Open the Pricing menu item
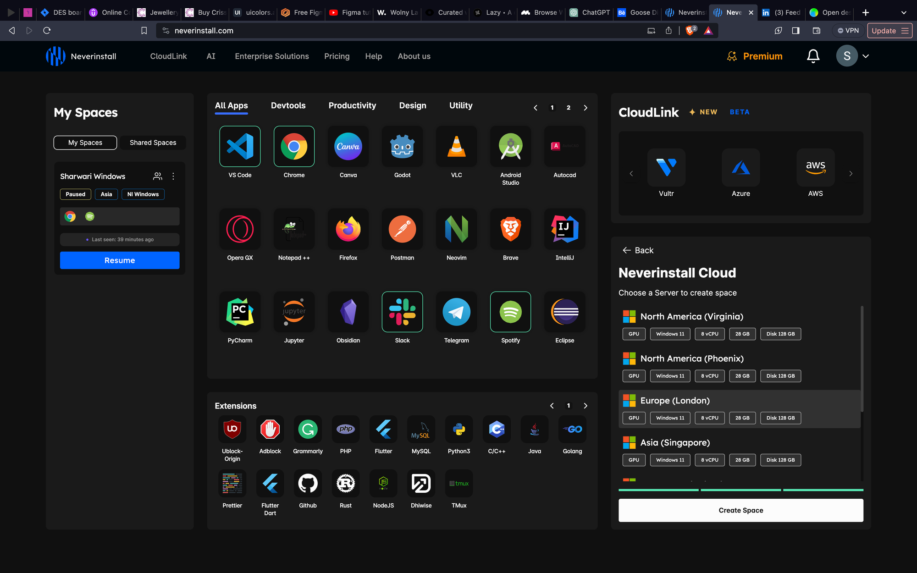Image resolution: width=917 pixels, height=573 pixels. [x=337, y=56]
